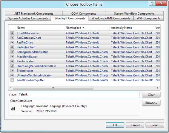Open the COM Components tab
The width and height of the screenshot is (169, 133).
click(x=84, y=13)
